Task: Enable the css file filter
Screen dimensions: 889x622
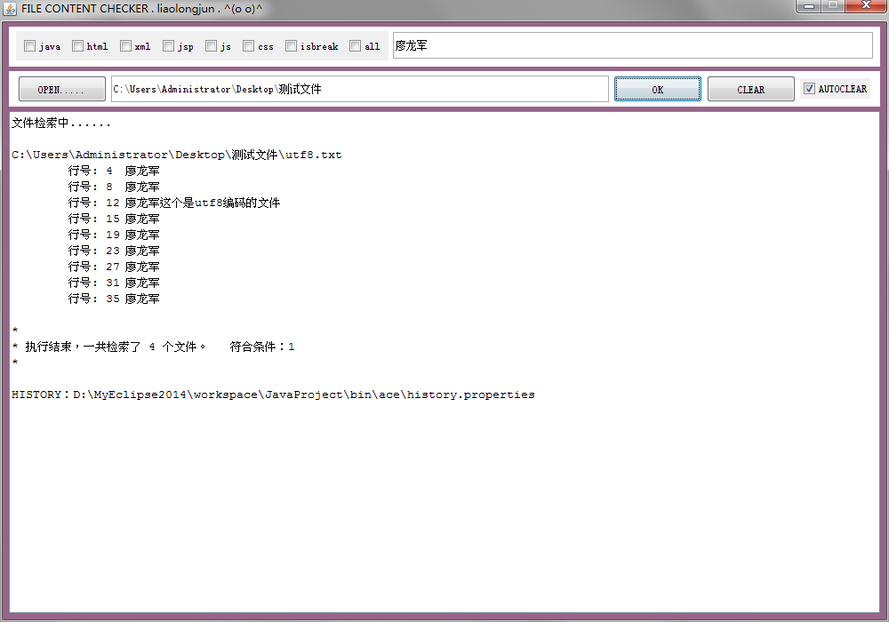Action: tap(248, 46)
